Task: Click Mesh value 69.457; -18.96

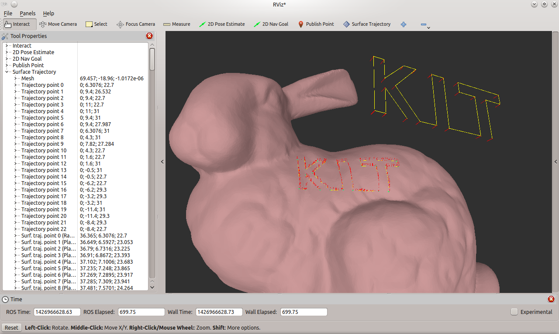Action: pyautogui.click(x=112, y=79)
